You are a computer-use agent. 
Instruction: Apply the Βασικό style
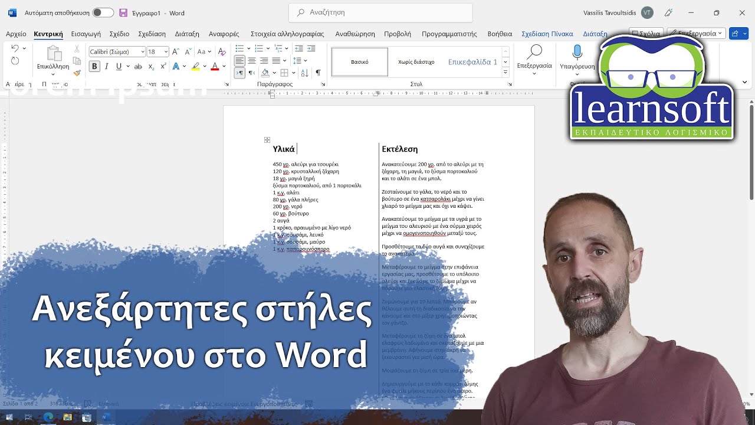[360, 62]
